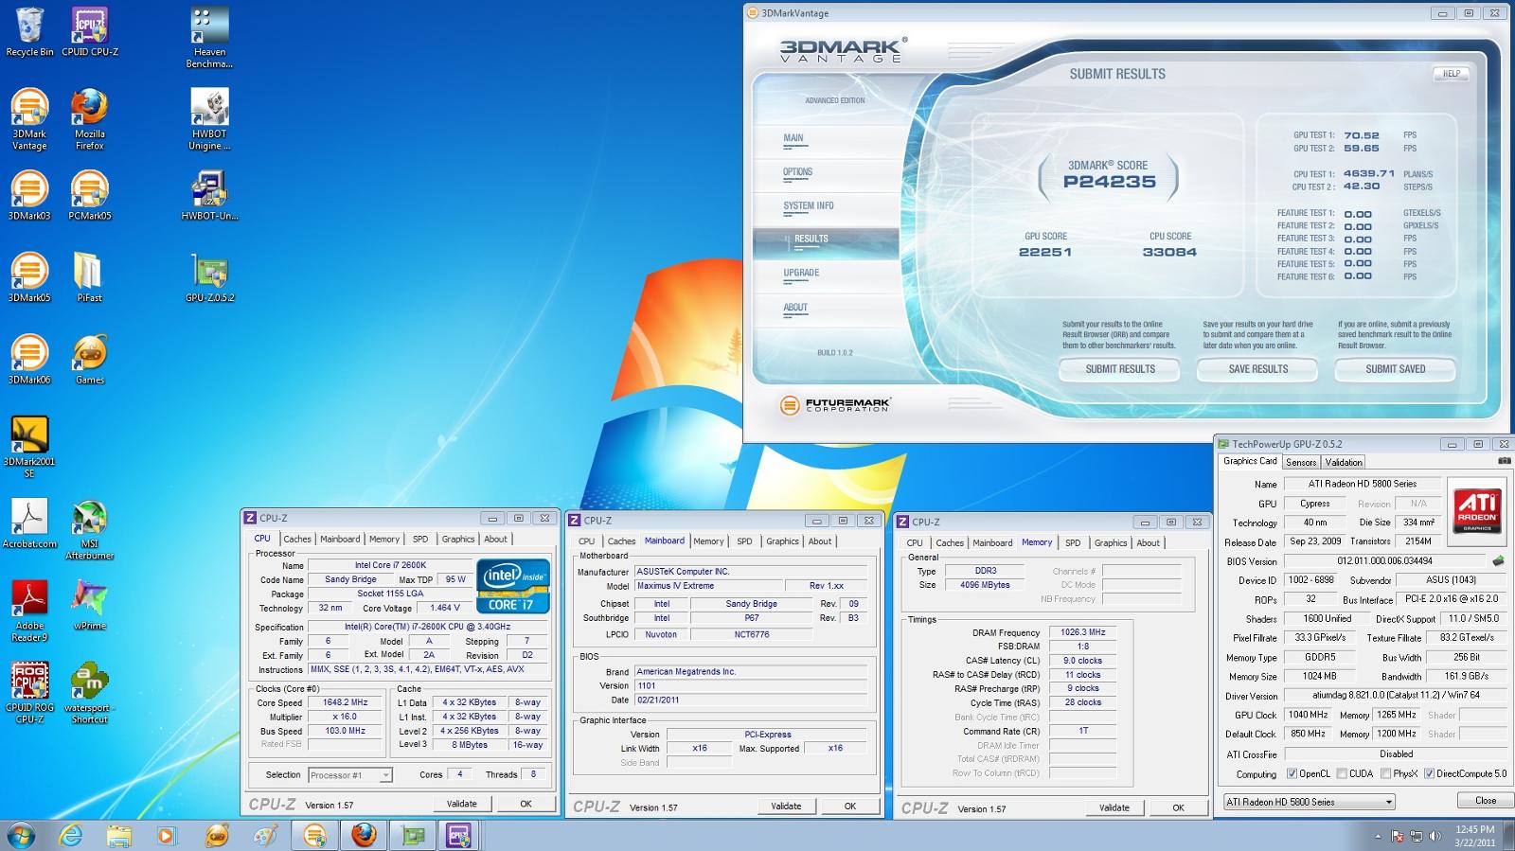Viewport: 1515px width, 851px height.
Task: Click the GPU-Z screenshot camera icon
Action: pyautogui.click(x=1505, y=461)
